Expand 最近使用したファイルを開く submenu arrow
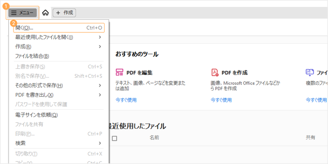Image resolution: width=328 pixels, height=164 pixels. [x=100, y=37]
